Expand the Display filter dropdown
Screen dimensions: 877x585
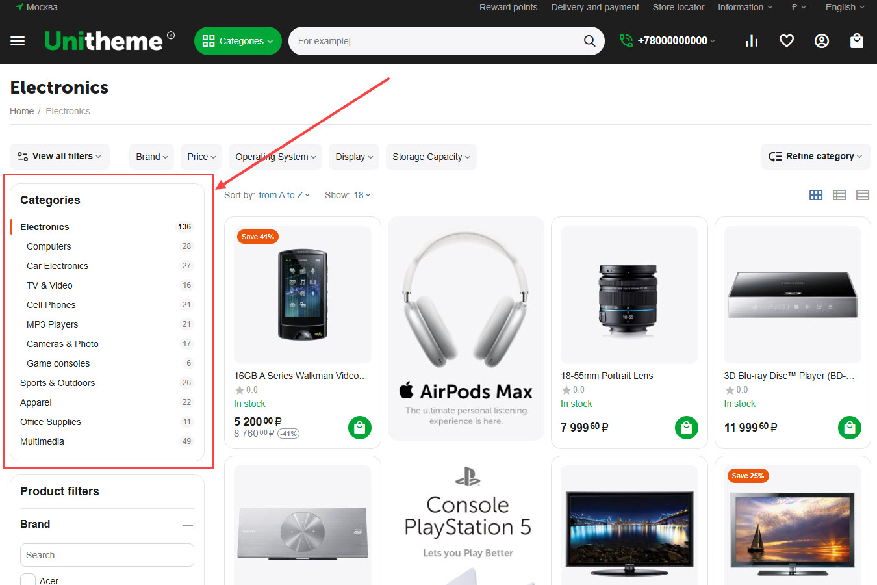[354, 157]
